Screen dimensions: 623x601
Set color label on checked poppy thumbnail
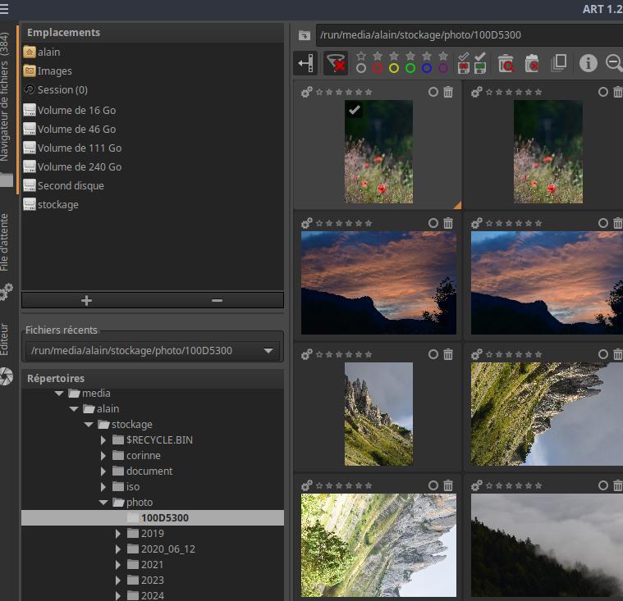pyautogui.click(x=433, y=92)
